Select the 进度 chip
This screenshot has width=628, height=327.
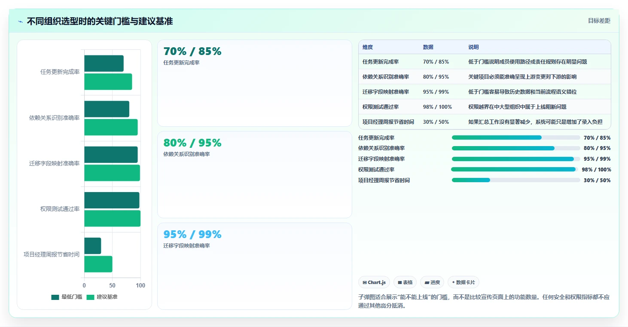pos(432,282)
